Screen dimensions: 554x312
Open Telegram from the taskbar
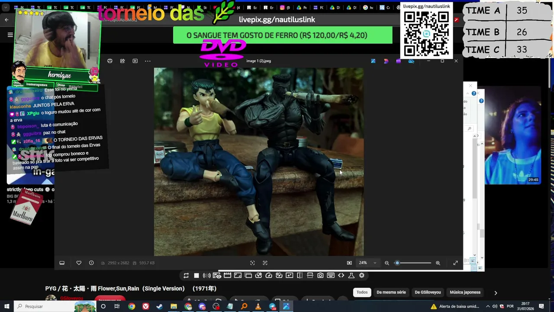[x=272, y=306]
